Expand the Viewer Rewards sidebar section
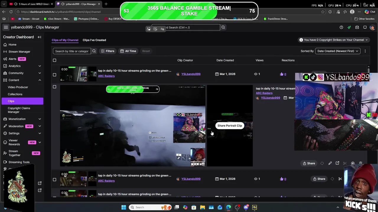This screenshot has width=378, height=212. tap(40, 143)
